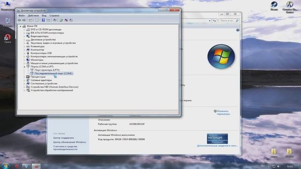
Task: Open the Файл menu
Action: [22, 15]
